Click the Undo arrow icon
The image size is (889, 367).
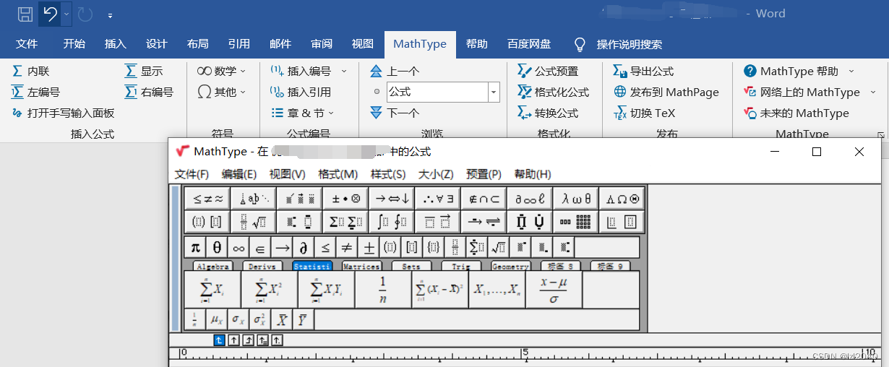[x=49, y=14]
